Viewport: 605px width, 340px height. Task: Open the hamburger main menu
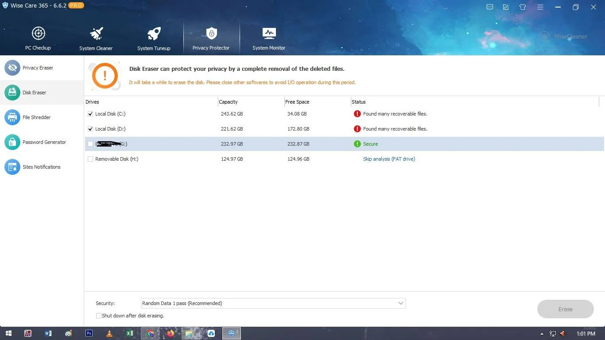pyautogui.click(x=540, y=7)
